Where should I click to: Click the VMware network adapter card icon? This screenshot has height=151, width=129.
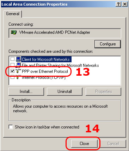tap(14, 32)
